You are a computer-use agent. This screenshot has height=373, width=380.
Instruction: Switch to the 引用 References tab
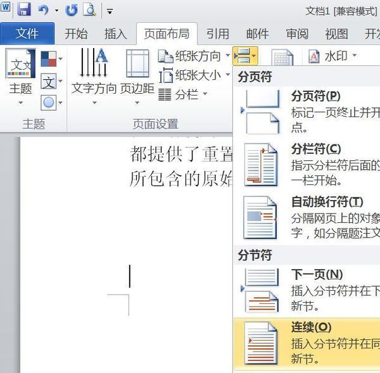pos(218,34)
